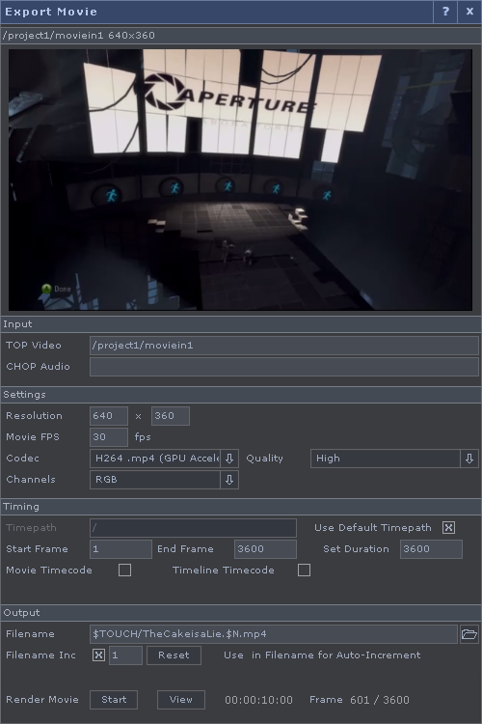Click the Reset button
The height and width of the screenshot is (724, 482).
(x=174, y=655)
